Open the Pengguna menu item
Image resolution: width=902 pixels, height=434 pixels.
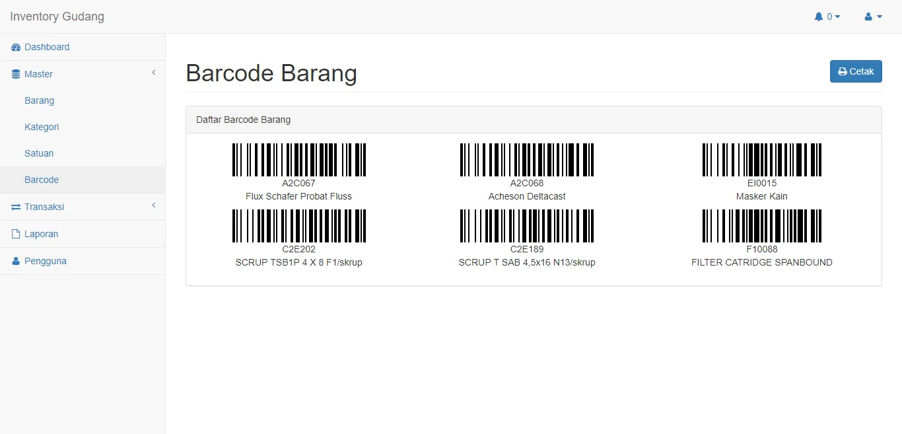(83, 262)
